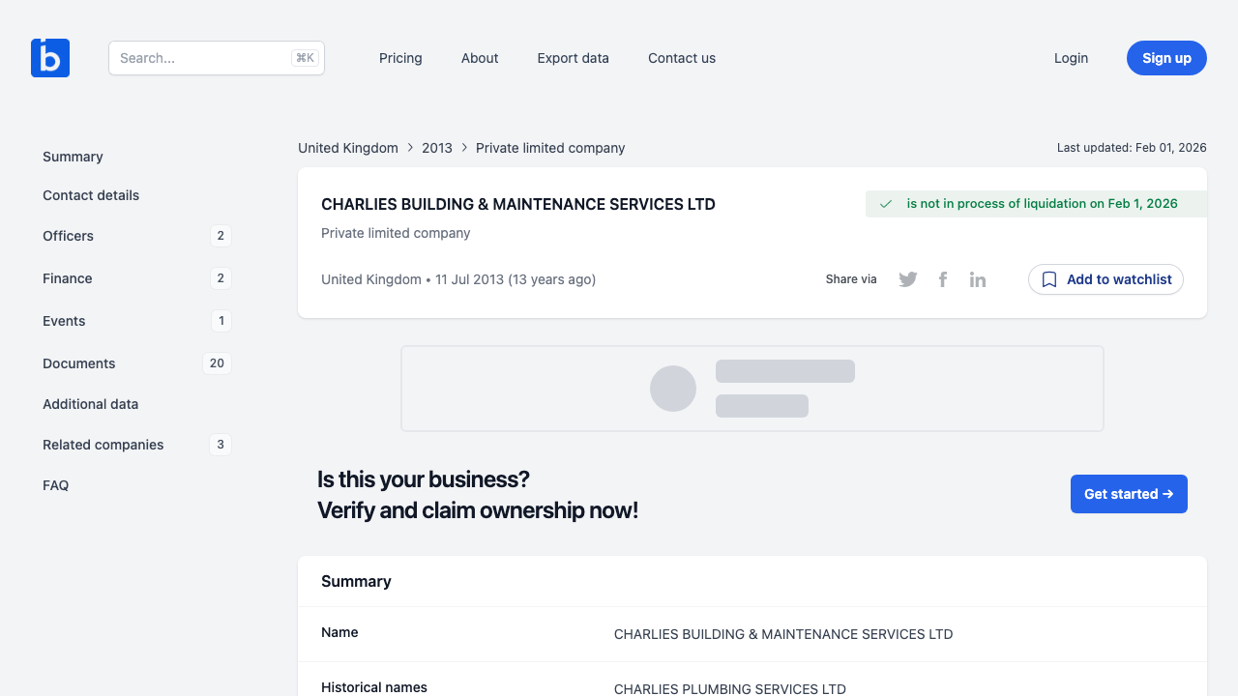Viewport: 1238px width, 696px height.
Task: Click the Related companies count badge
Action: coord(220,445)
